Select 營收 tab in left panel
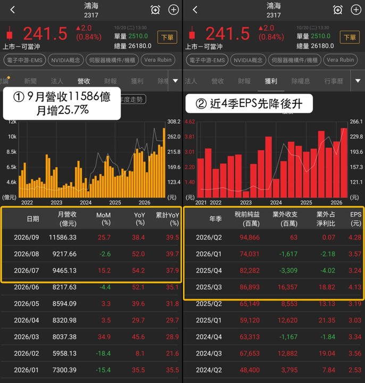Image resolution: width=365 pixels, height=383 pixels. pos(84,81)
